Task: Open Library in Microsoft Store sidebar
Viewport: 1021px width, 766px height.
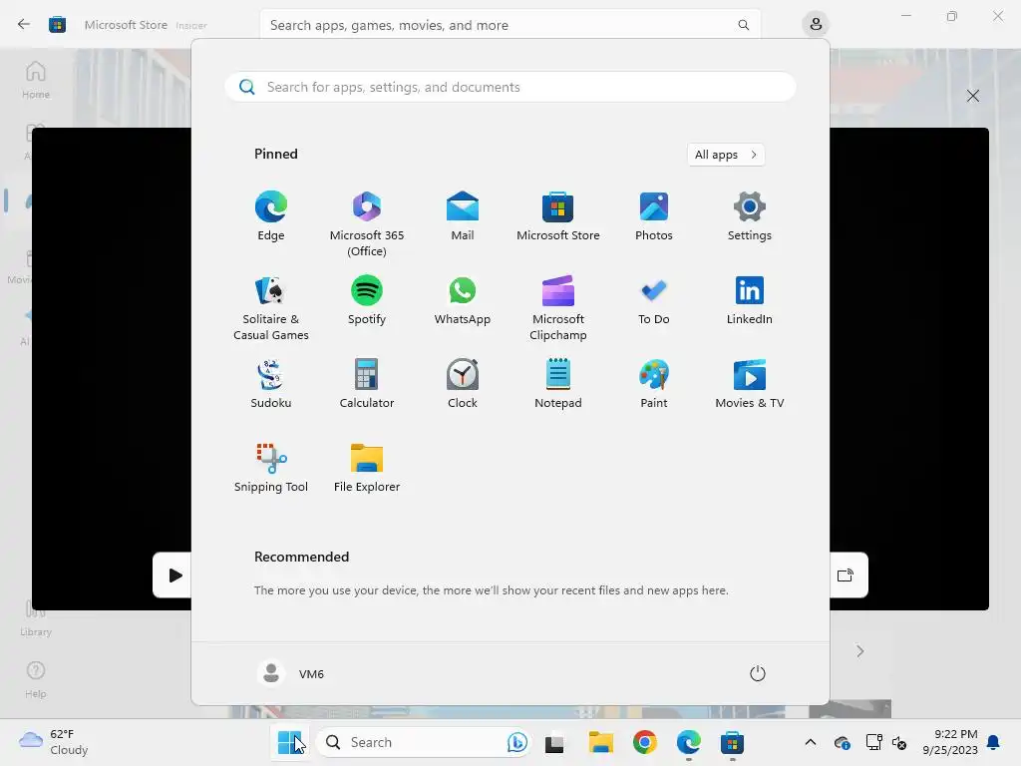Action: click(36, 618)
